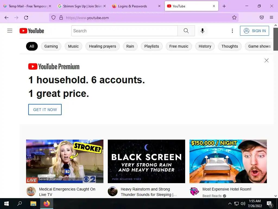Close the YouTube tab

click(x=214, y=6)
